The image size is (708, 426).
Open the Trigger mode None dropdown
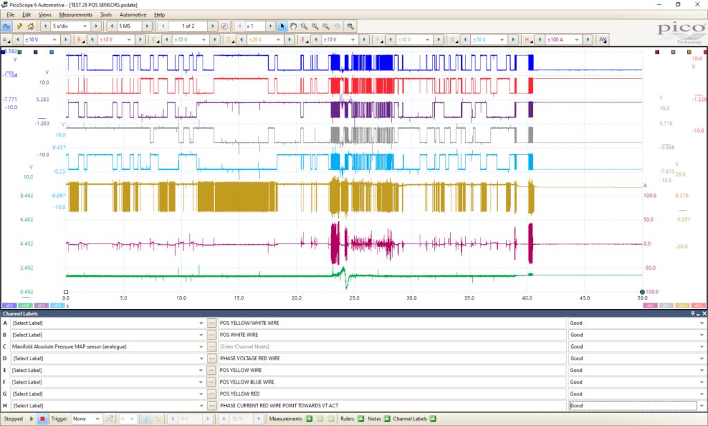[x=86, y=419]
